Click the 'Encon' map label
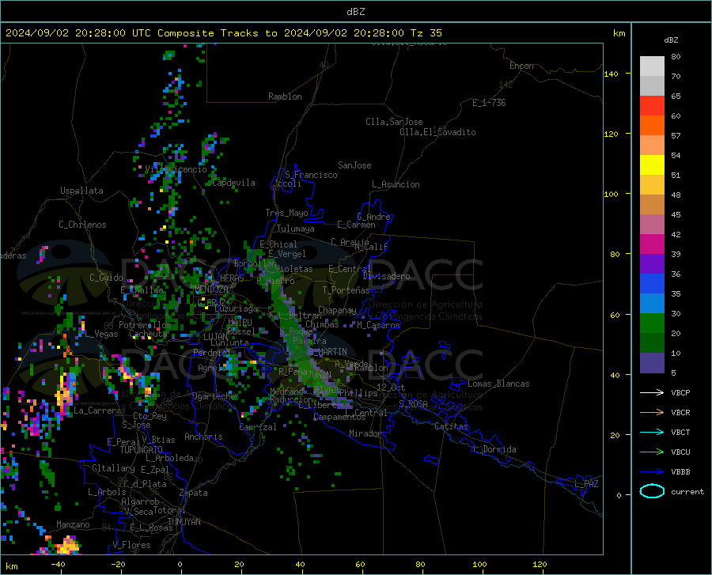The width and height of the screenshot is (712, 575). coord(521,66)
